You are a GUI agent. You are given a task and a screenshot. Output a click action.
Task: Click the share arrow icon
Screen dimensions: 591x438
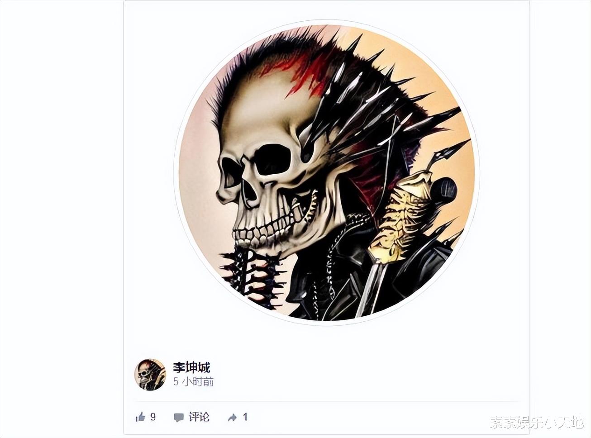(233, 418)
